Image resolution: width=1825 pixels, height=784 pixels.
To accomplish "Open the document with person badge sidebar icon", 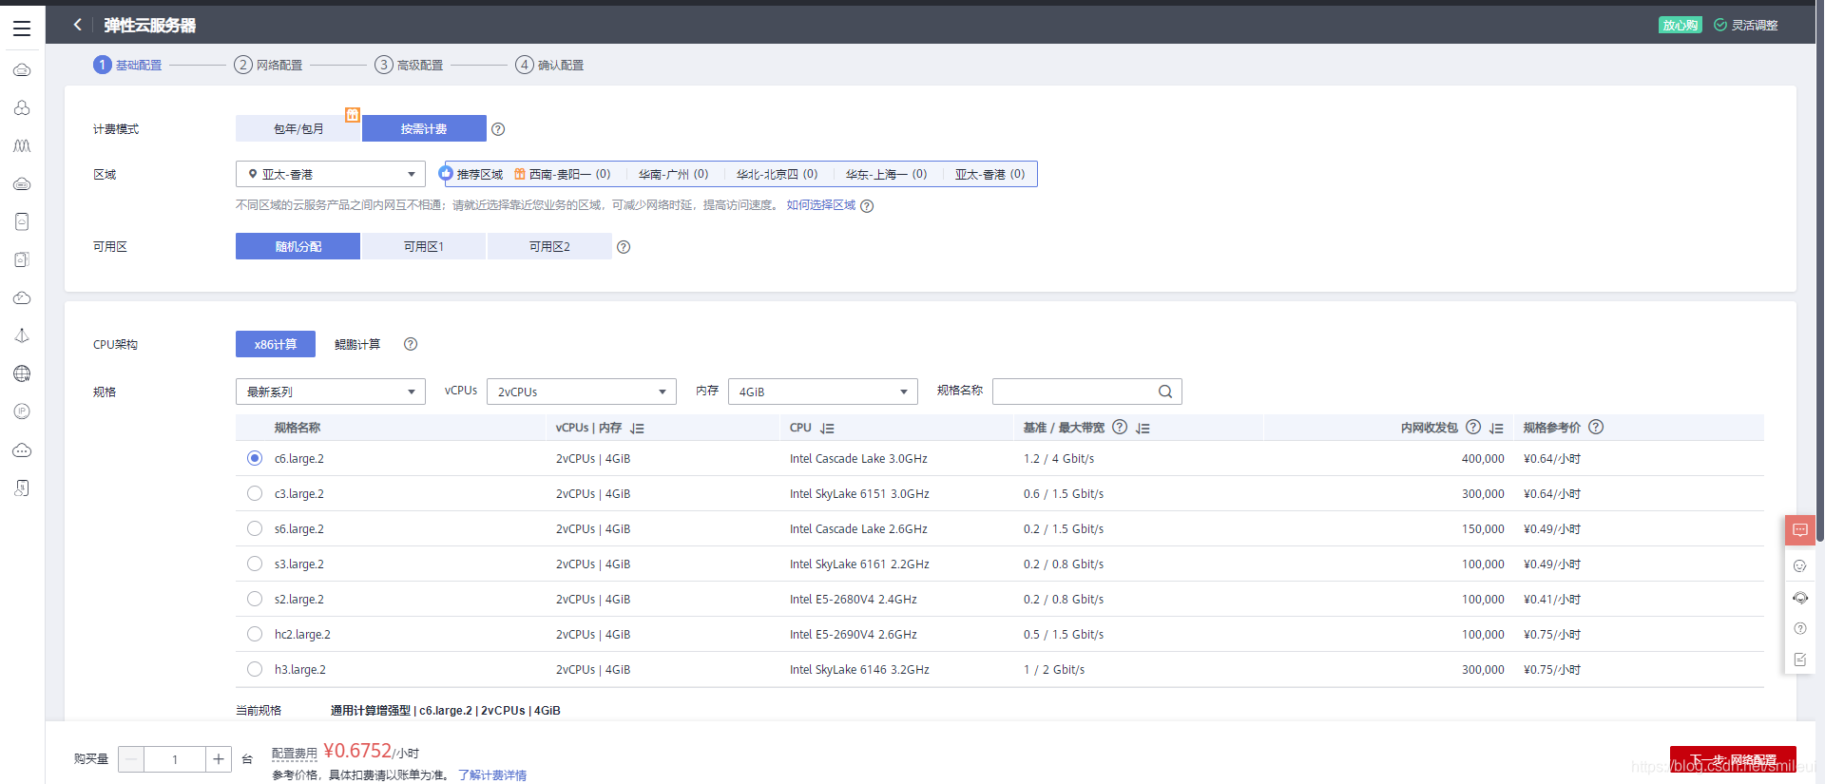I will coord(22,488).
